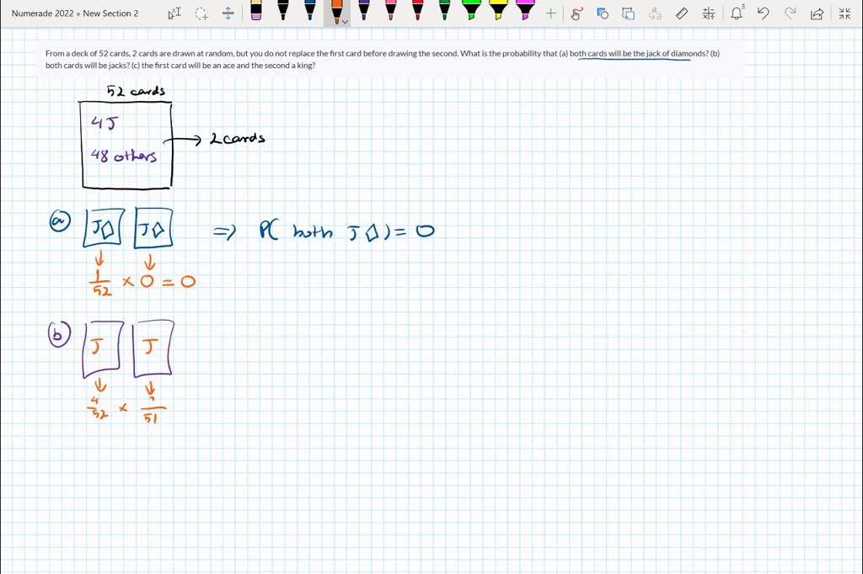Toggle Ink to Shape conversion

point(603,13)
